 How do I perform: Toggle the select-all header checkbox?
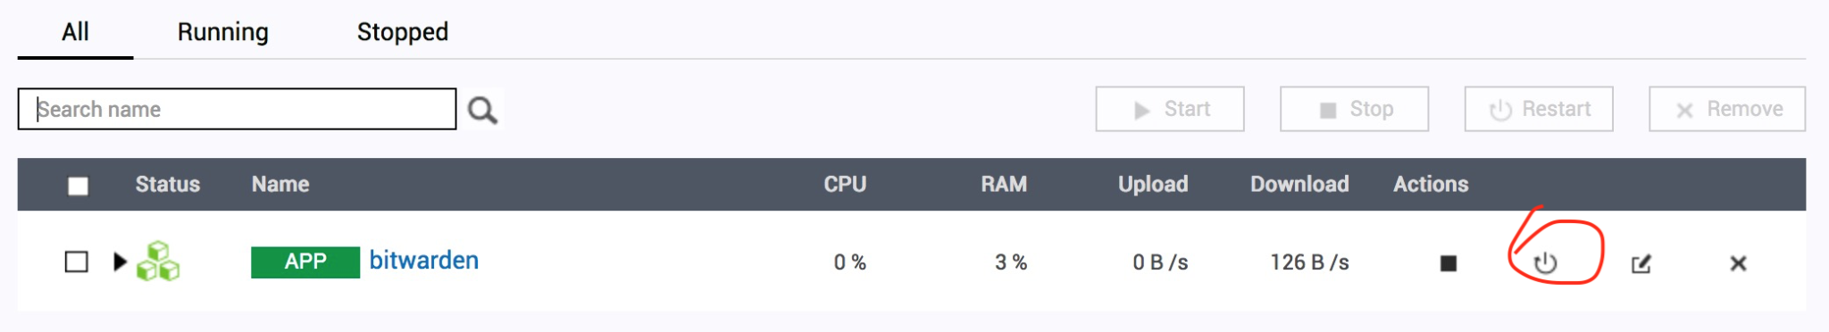79,186
